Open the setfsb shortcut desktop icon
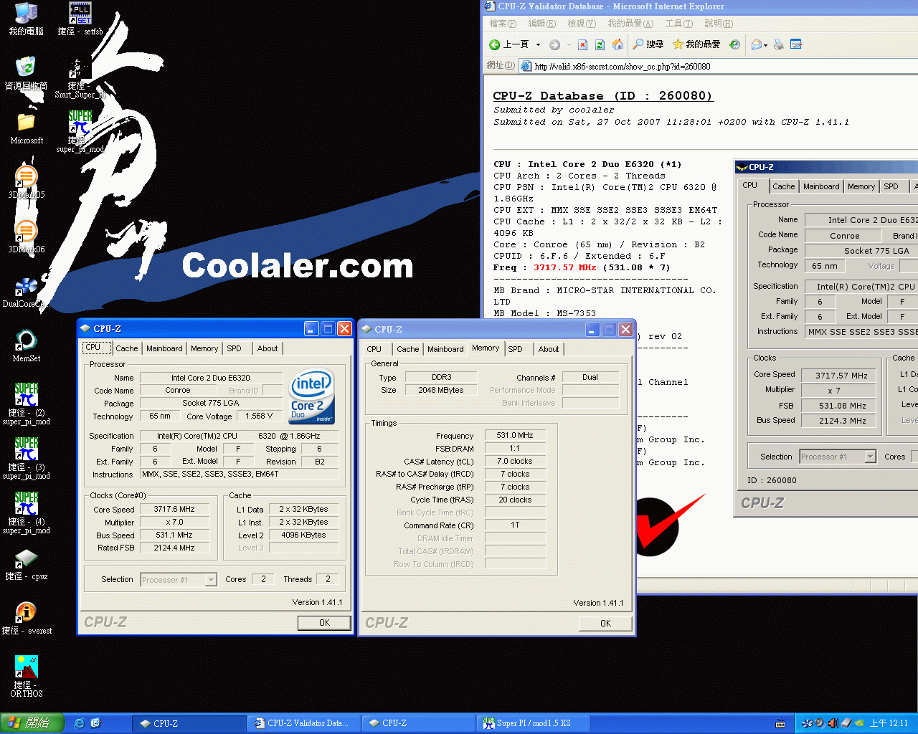The width and height of the screenshot is (918, 734). click(80, 19)
